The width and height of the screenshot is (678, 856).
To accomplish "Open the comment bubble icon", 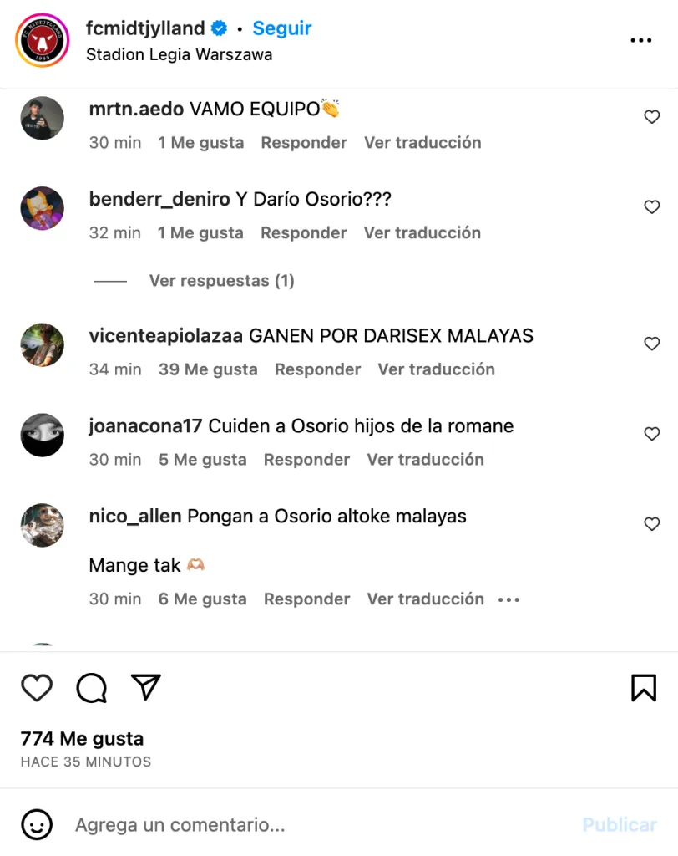I will tap(91, 687).
